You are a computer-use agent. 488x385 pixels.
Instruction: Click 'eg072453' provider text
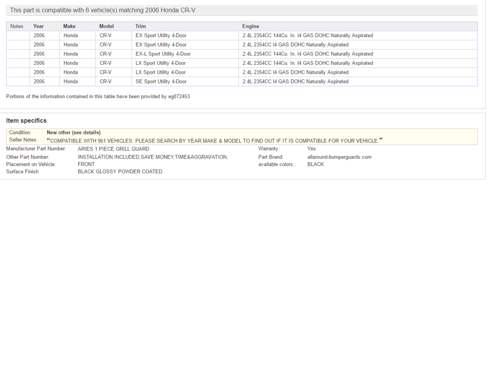point(179,96)
